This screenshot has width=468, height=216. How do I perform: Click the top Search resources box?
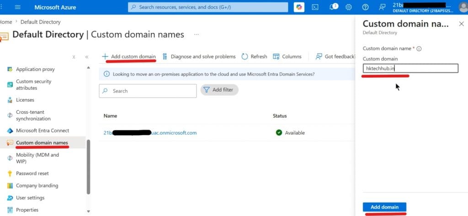click(208, 7)
